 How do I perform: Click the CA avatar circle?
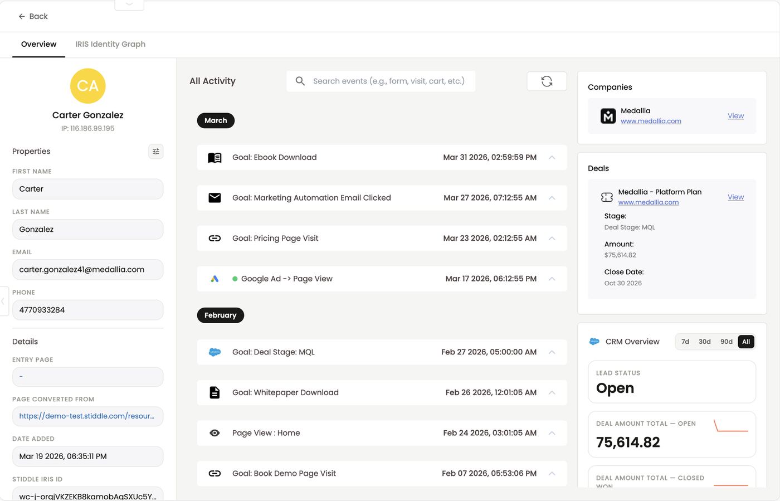pos(88,86)
